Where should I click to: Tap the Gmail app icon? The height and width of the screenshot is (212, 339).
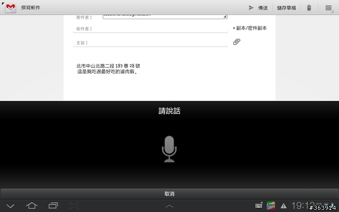click(x=11, y=8)
